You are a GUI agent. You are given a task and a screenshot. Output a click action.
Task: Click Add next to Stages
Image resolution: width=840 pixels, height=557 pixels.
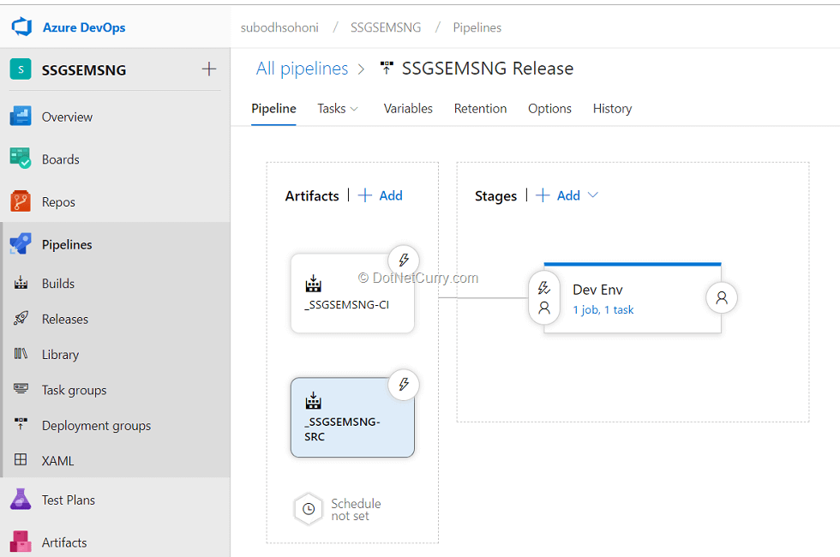(558, 195)
